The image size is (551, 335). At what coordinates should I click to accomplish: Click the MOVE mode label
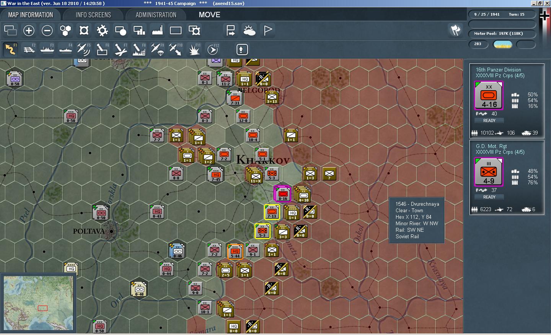pyautogui.click(x=209, y=15)
